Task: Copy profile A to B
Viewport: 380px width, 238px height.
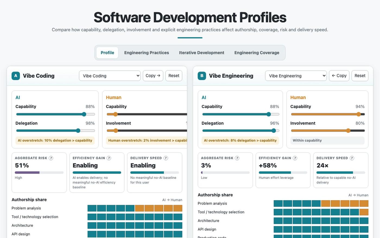Action: tap(153, 76)
